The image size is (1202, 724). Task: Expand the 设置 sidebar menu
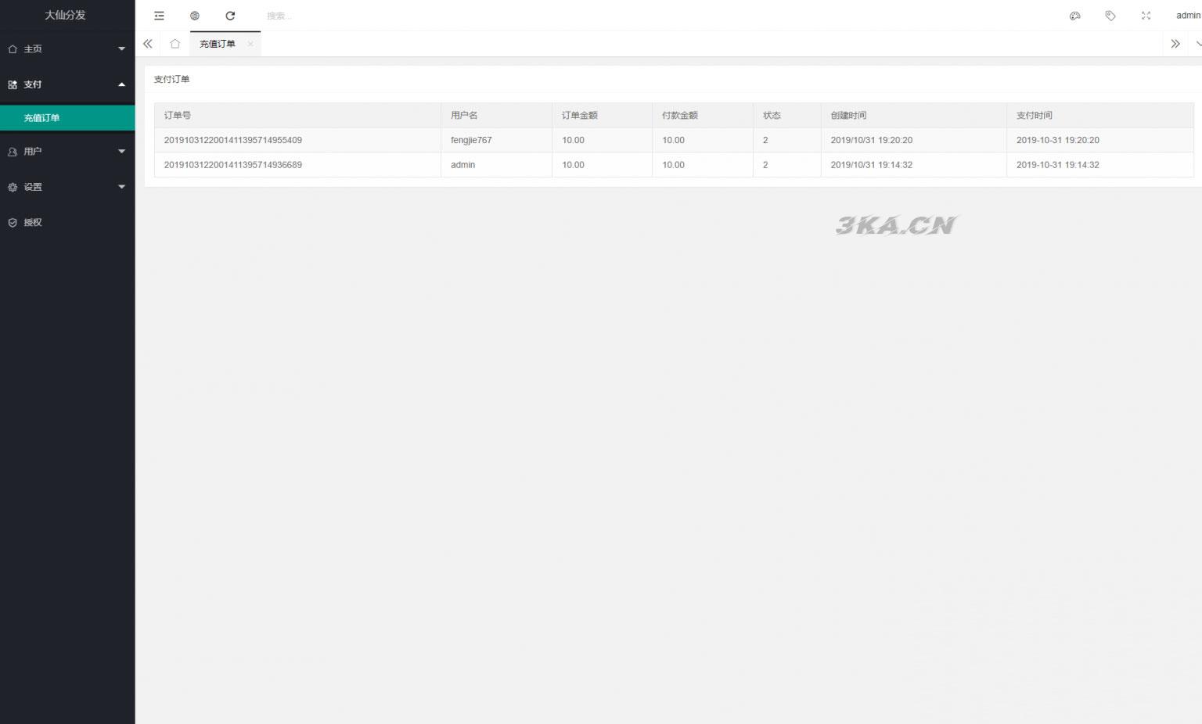pos(67,187)
